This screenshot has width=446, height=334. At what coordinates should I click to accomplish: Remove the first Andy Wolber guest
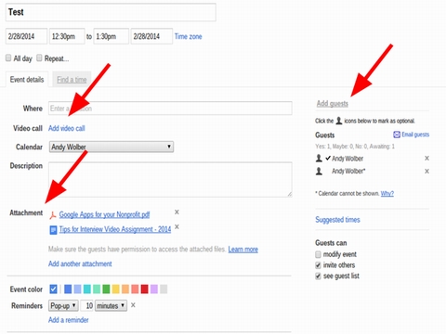click(x=426, y=159)
